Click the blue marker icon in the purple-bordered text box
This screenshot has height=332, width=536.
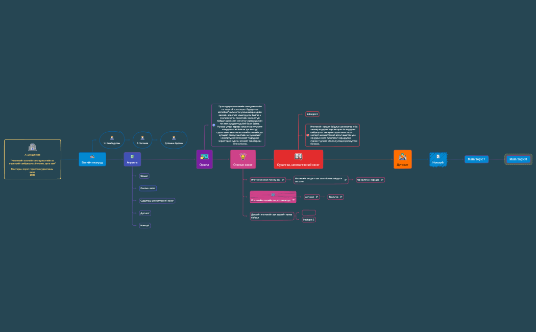(x=214, y=125)
